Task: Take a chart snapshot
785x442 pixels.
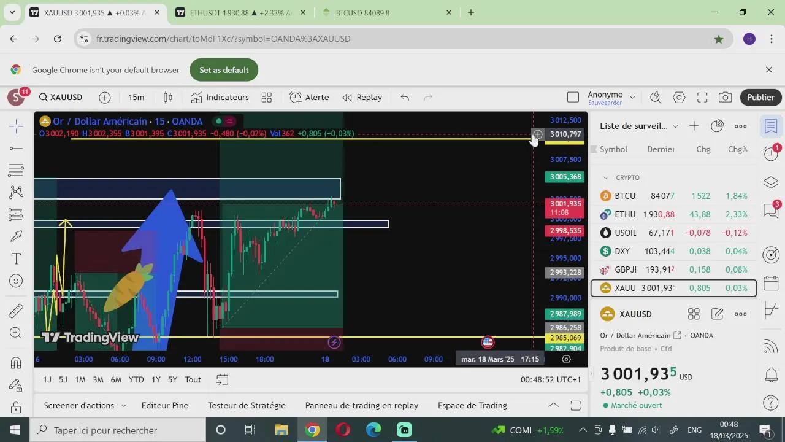Action: coord(726,98)
